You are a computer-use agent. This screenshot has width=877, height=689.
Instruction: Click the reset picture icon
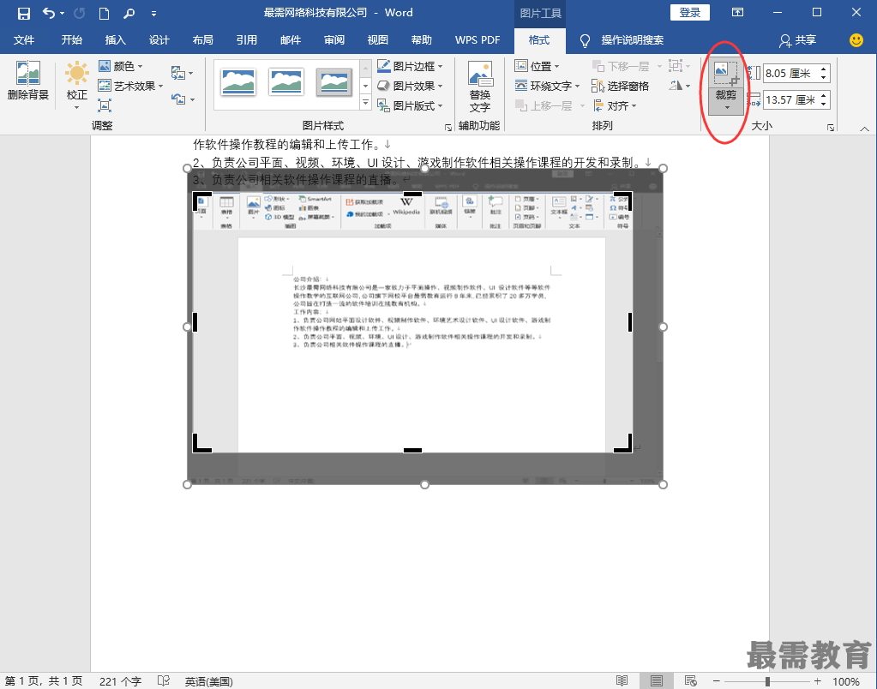[178, 99]
